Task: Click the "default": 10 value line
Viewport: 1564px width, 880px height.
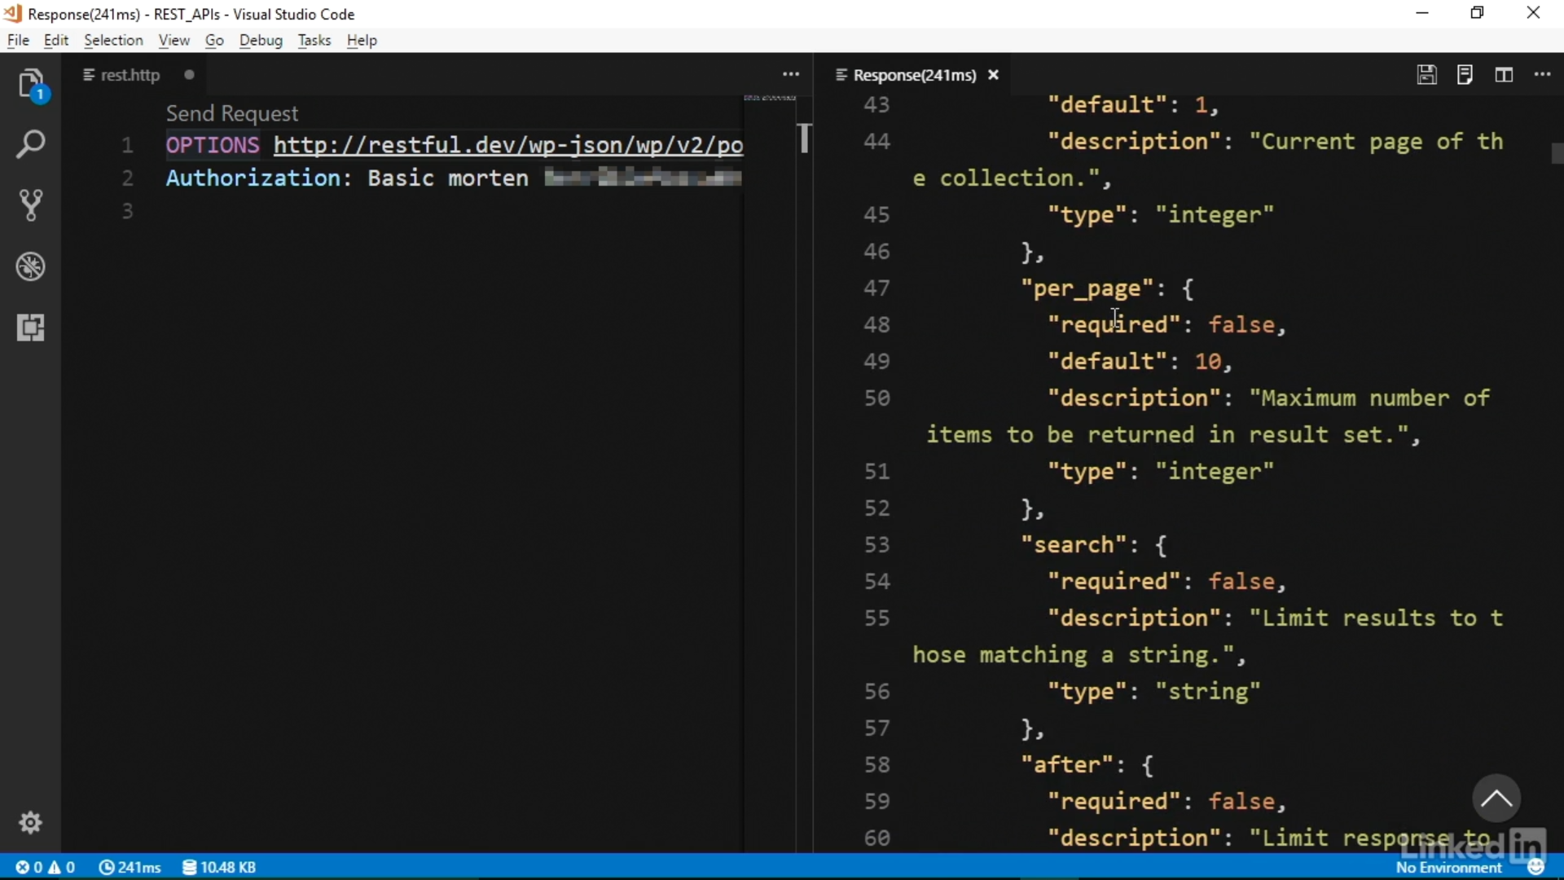Action: click(x=1140, y=361)
